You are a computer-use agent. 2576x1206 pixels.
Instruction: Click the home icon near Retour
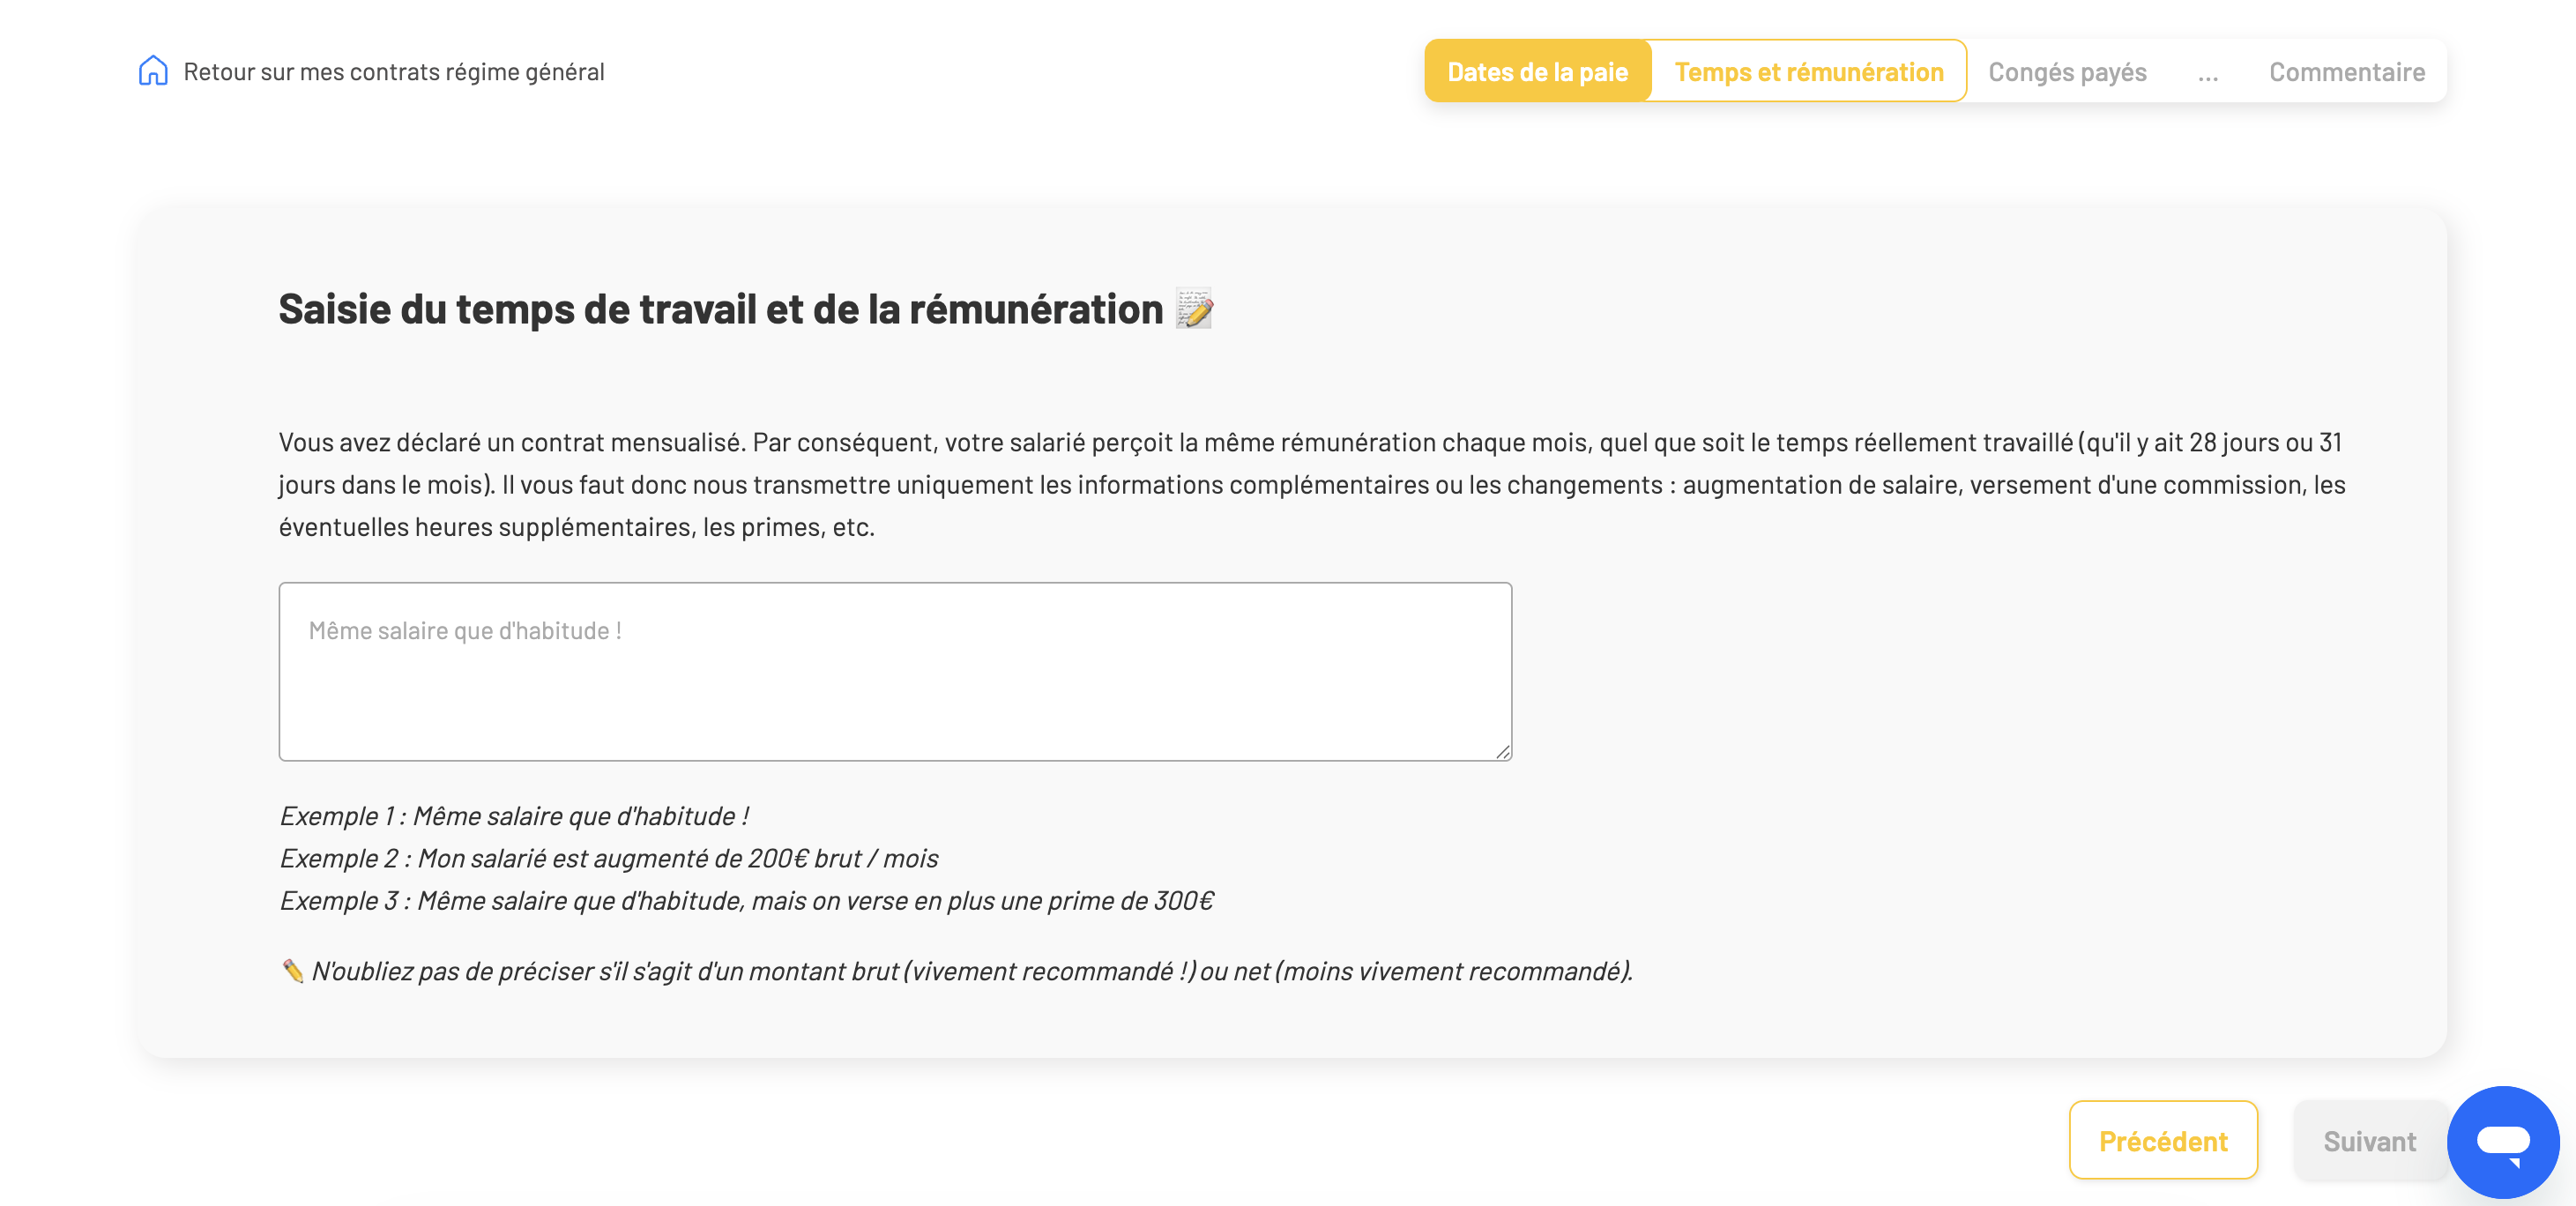coord(153,71)
